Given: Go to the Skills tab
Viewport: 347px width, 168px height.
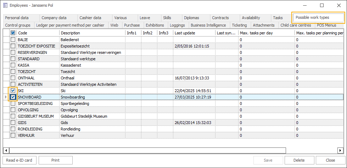Looking at the screenshot, I should click(167, 18).
